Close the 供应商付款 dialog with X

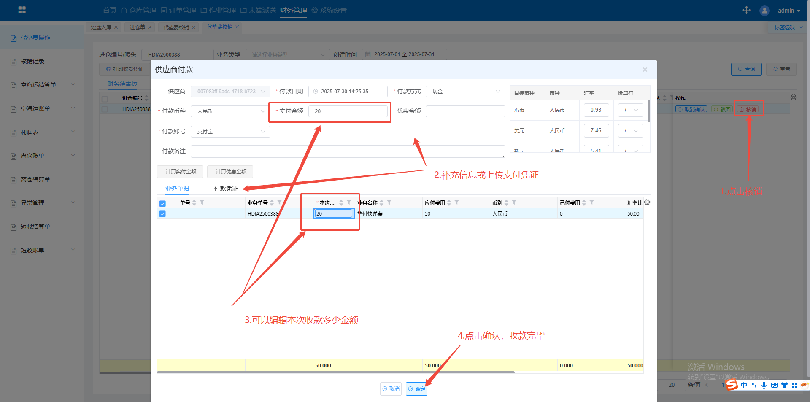645,70
